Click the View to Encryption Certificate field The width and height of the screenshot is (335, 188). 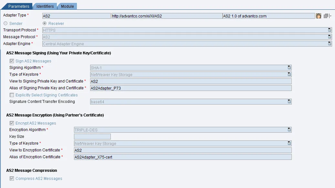[183, 150]
